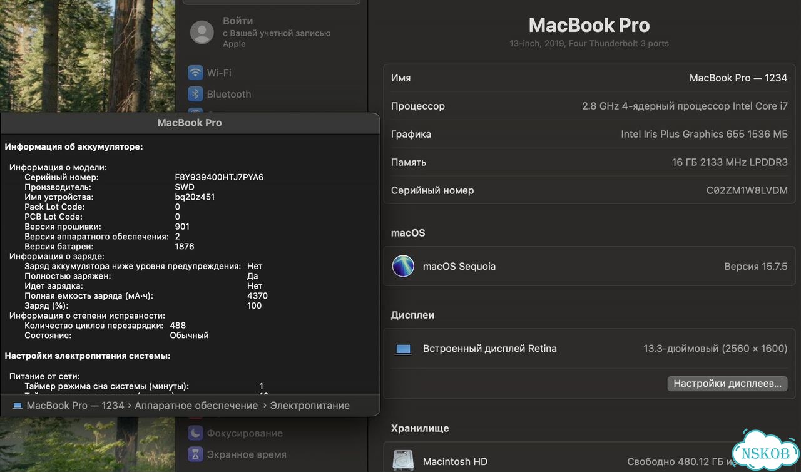Click the Macintosh HD label
The image size is (801, 472).
point(455,462)
